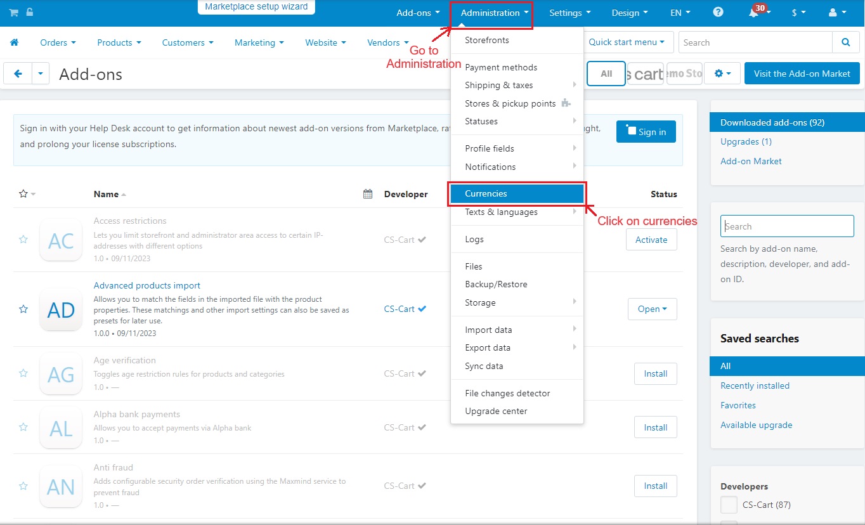Select Currencies in Administration menu

point(517,194)
